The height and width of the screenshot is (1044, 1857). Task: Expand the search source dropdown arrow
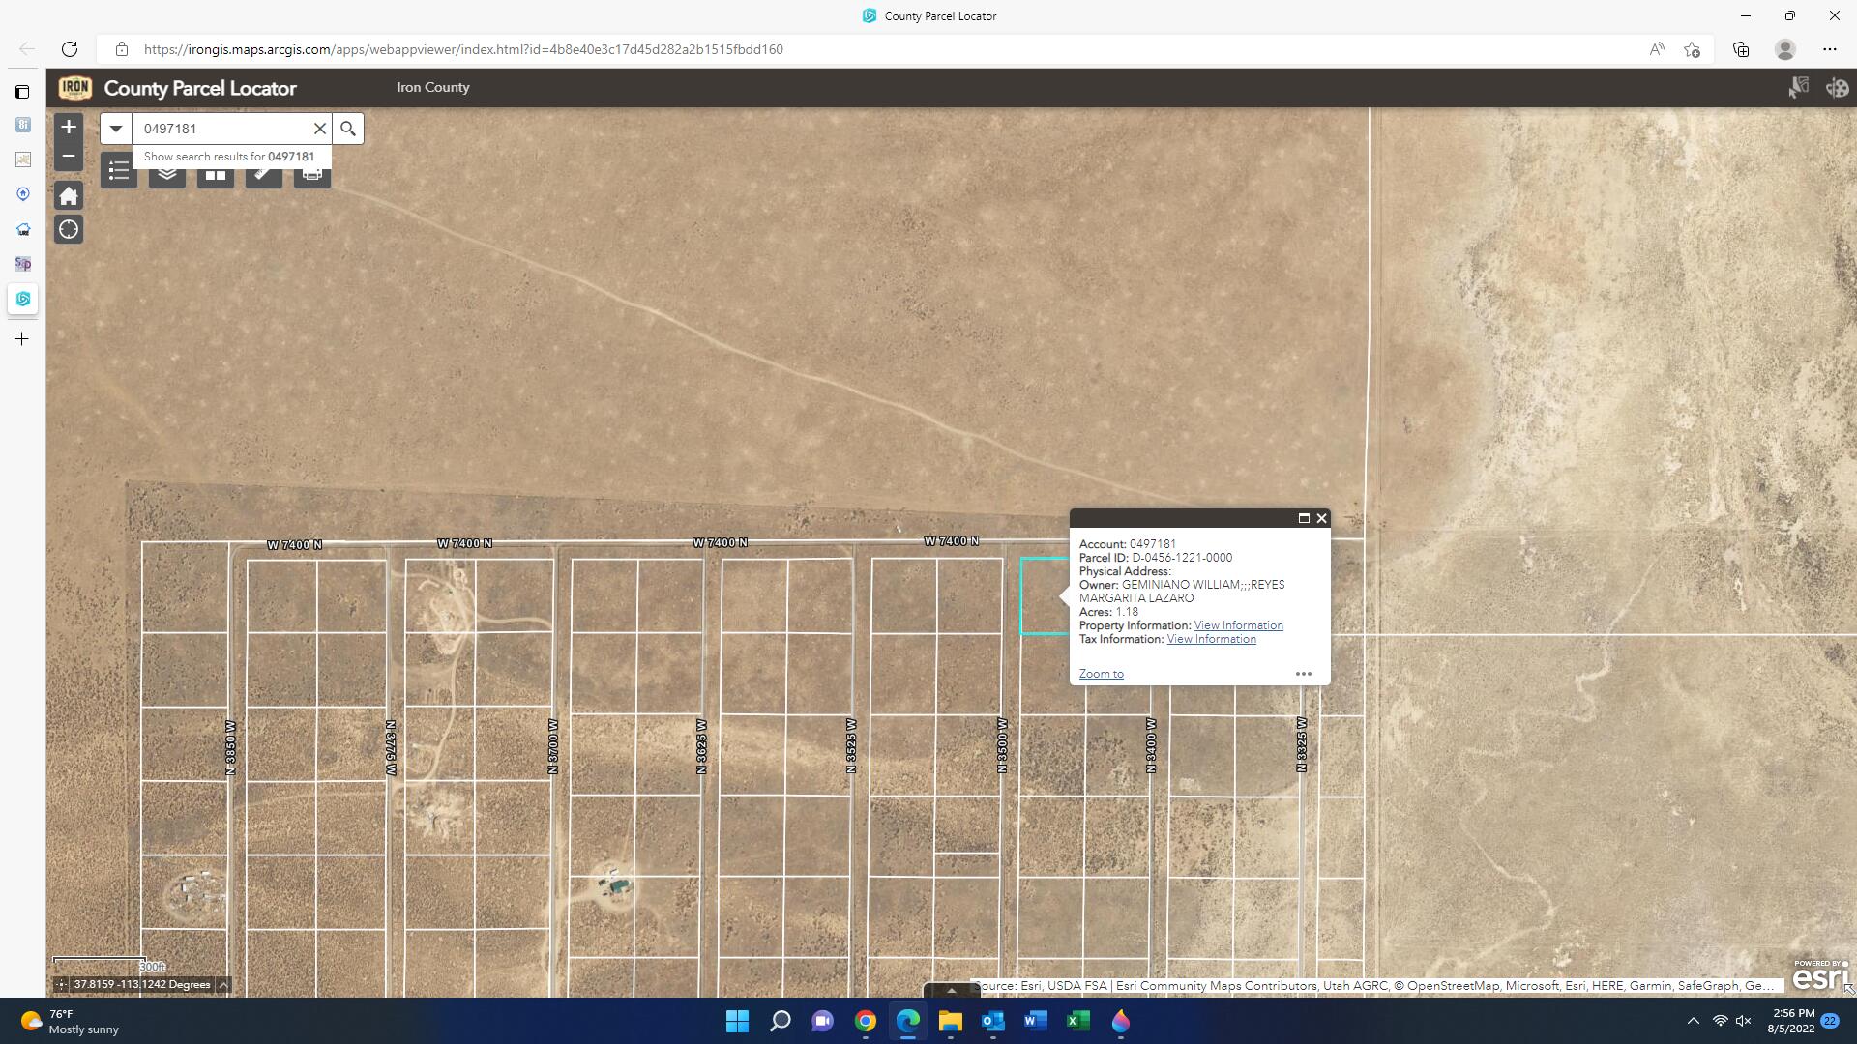[115, 128]
